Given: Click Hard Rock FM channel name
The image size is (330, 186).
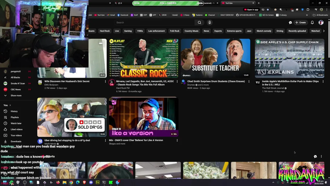Looking at the screenshot, I should (123, 88).
